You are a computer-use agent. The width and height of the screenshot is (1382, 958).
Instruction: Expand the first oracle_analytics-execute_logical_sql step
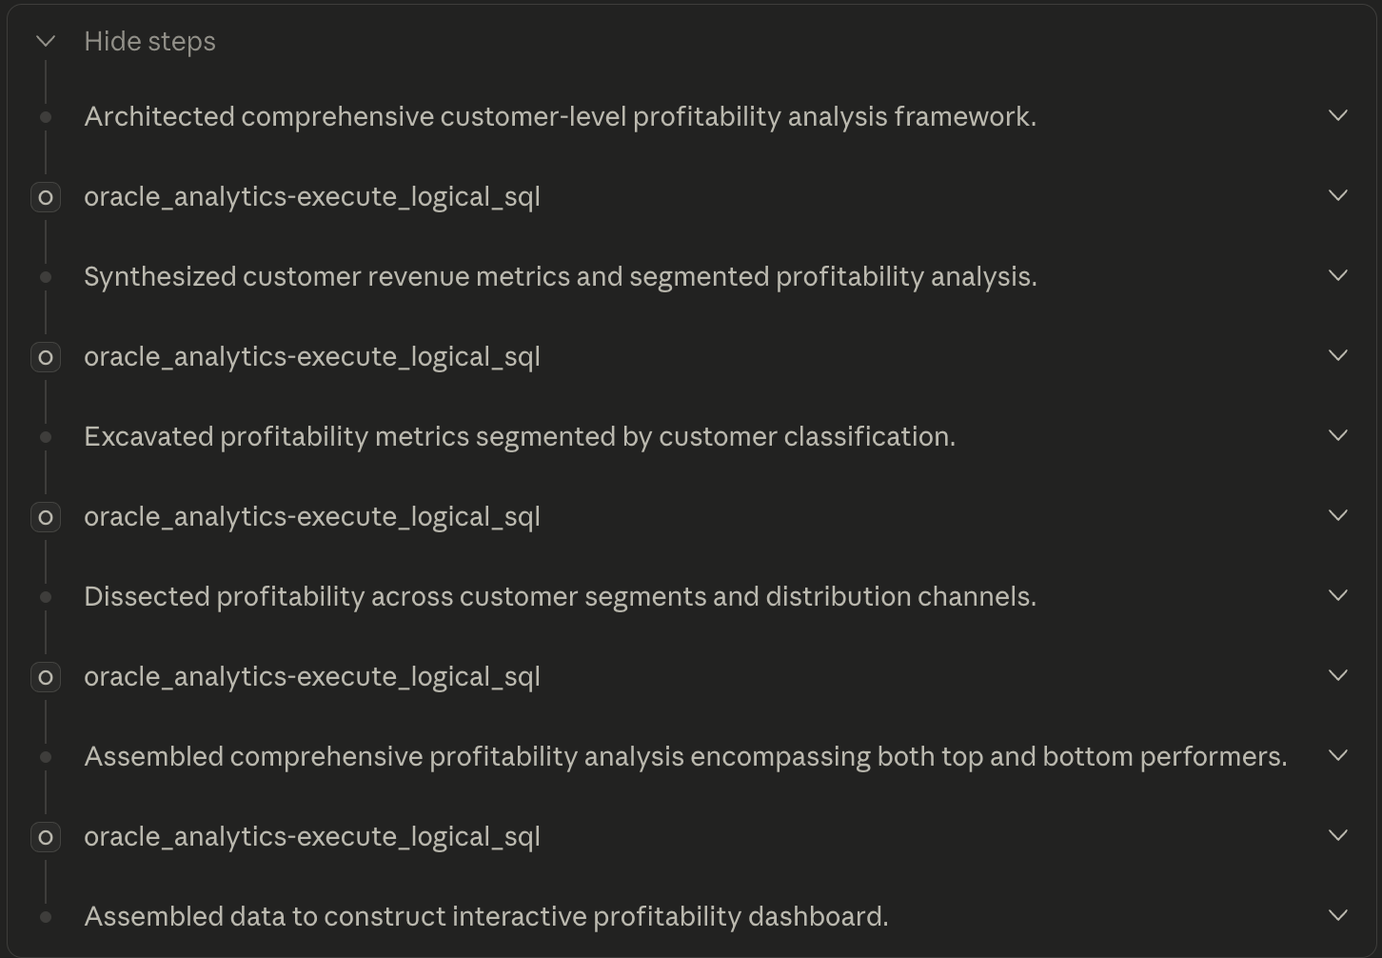pyautogui.click(x=1337, y=194)
